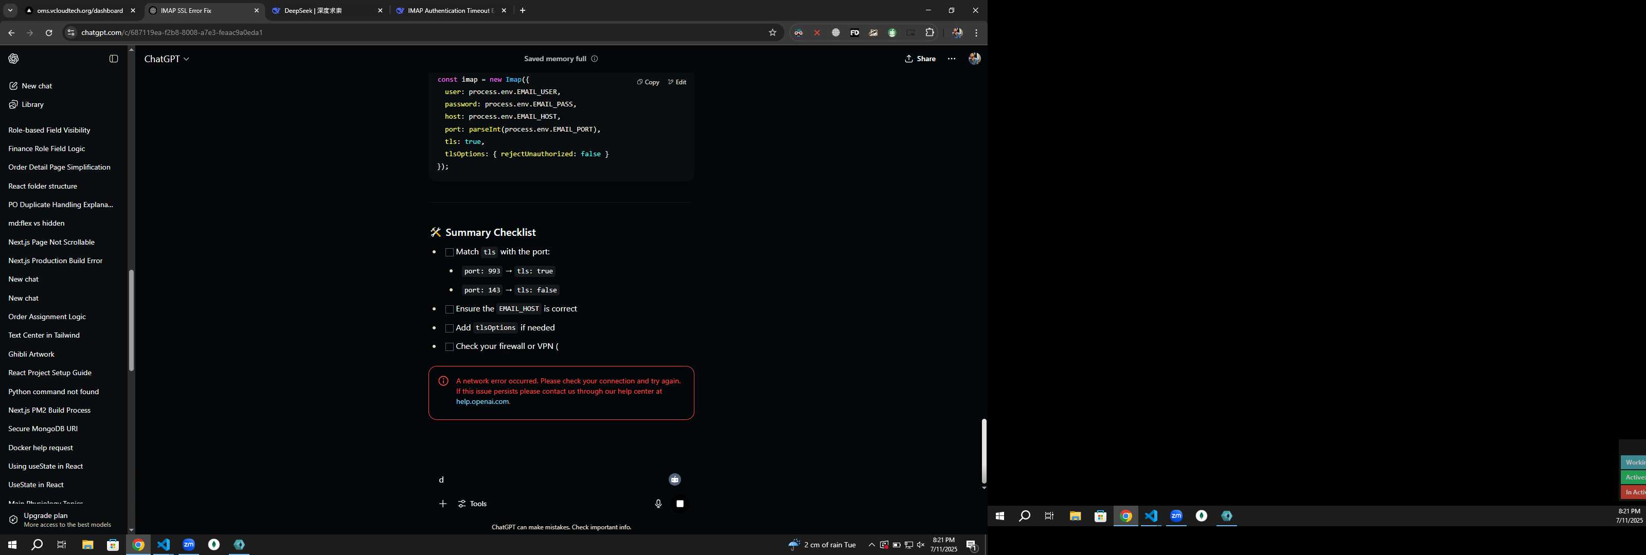Show hidden system tray icons chevron

pyautogui.click(x=871, y=545)
